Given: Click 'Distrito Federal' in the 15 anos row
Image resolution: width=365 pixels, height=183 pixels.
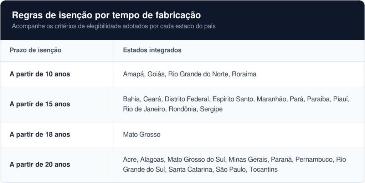Looking at the screenshot, I should coord(186,99).
